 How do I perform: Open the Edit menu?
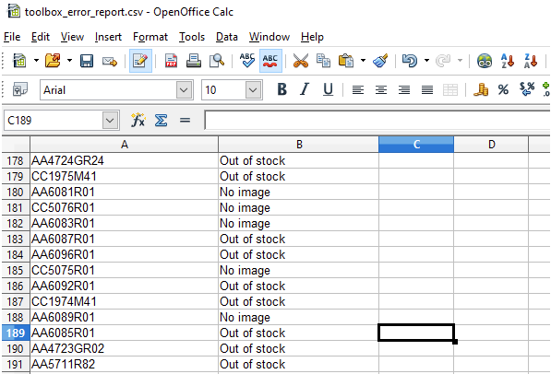coord(41,37)
